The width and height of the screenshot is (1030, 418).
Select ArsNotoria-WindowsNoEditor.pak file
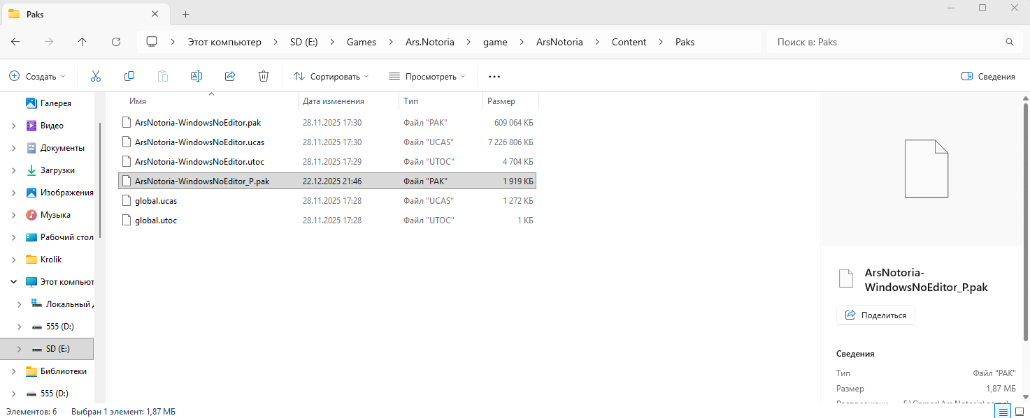click(x=327, y=122)
